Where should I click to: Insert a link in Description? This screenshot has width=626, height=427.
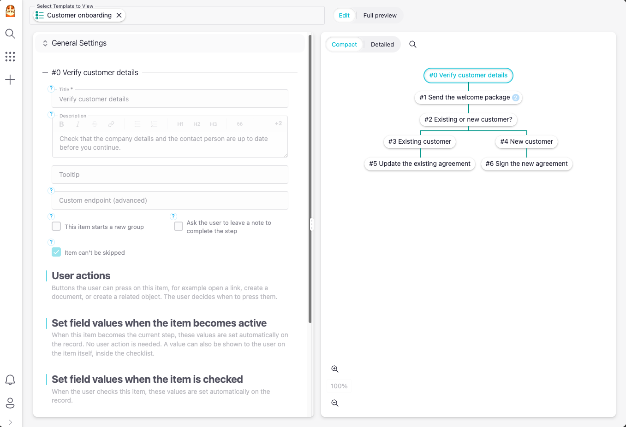111,124
